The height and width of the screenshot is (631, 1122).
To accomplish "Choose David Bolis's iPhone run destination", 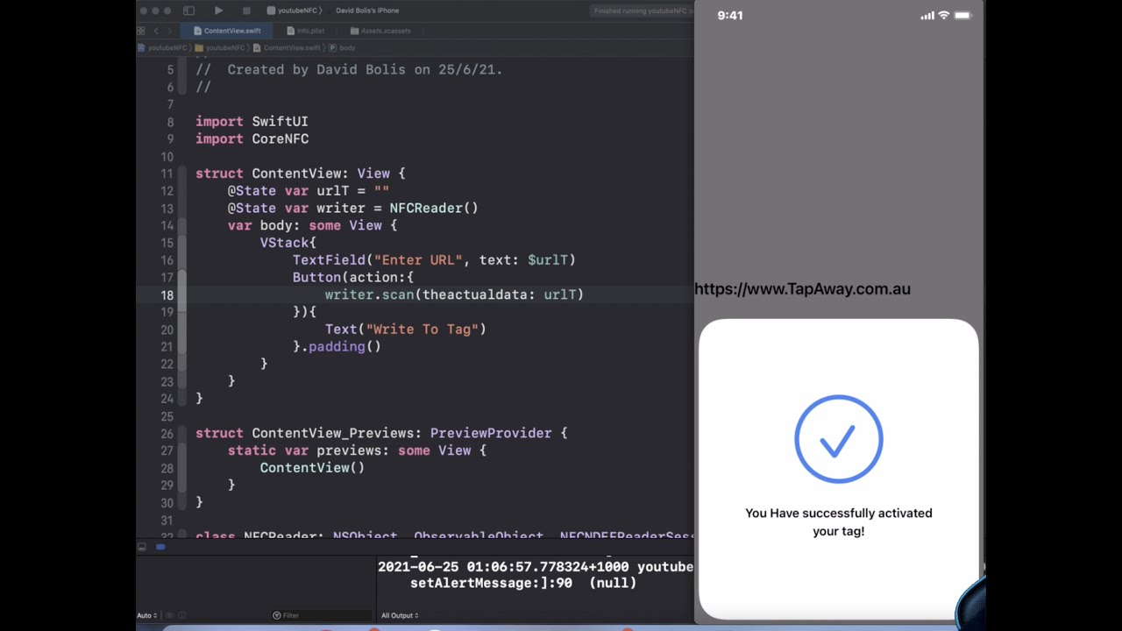I will click(x=367, y=11).
